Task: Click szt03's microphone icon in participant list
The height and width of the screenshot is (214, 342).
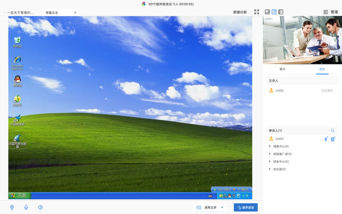Action: (x=326, y=139)
